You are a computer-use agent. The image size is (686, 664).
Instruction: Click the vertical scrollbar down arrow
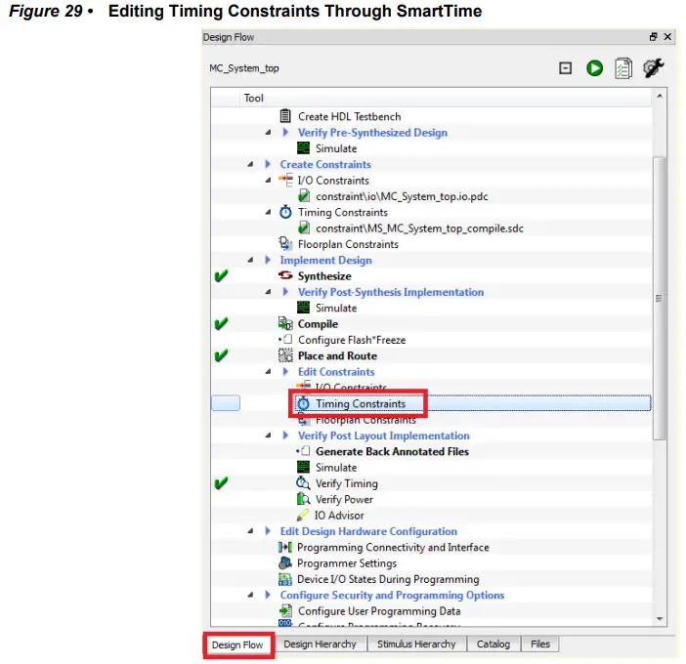point(661,617)
